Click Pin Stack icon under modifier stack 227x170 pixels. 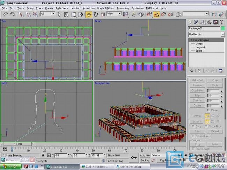[x=191, y=71]
